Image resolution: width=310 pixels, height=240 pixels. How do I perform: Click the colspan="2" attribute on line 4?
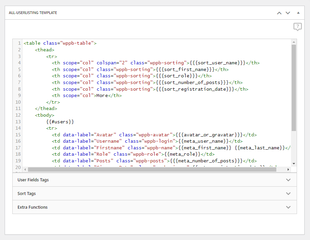[x=112, y=63]
